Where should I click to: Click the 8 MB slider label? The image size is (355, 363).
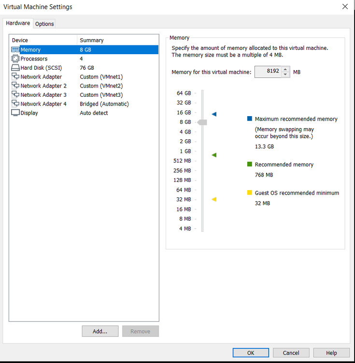(185, 219)
